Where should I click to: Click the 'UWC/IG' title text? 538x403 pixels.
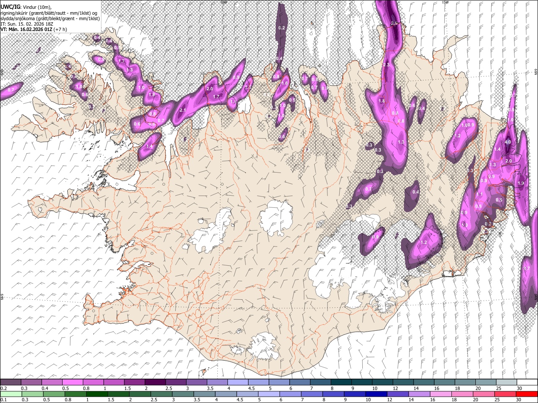point(10,7)
